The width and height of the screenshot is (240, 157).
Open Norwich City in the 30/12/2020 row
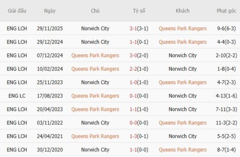95,150
